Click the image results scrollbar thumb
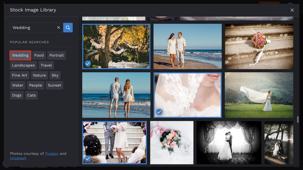This screenshot has height=170, width=303. (x=298, y=119)
